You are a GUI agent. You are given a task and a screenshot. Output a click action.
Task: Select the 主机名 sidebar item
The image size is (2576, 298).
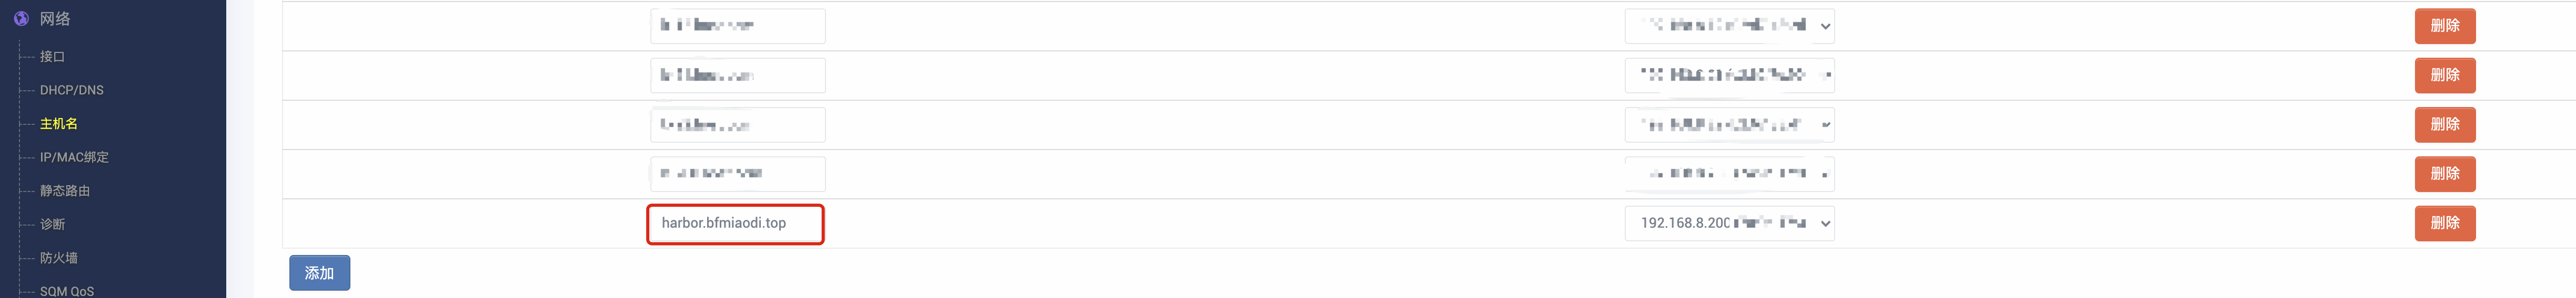pyautogui.click(x=59, y=124)
